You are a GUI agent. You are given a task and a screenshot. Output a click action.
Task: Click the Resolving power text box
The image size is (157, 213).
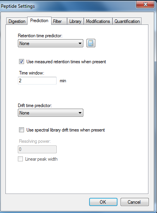(x=37, y=149)
